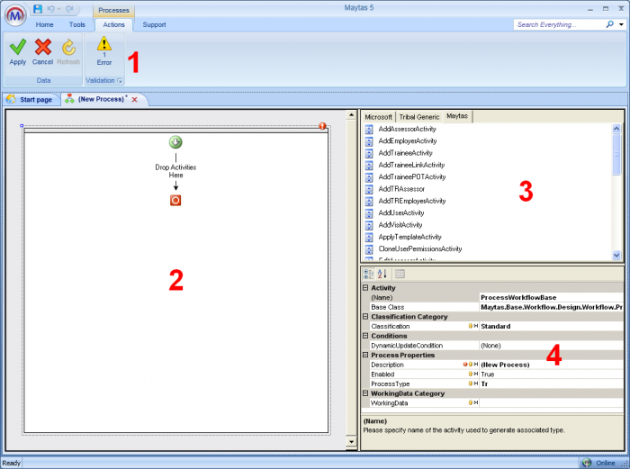This screenshot has height=469, width=630.
Task: Sort properties alphabetically
Action: point(382,274)
